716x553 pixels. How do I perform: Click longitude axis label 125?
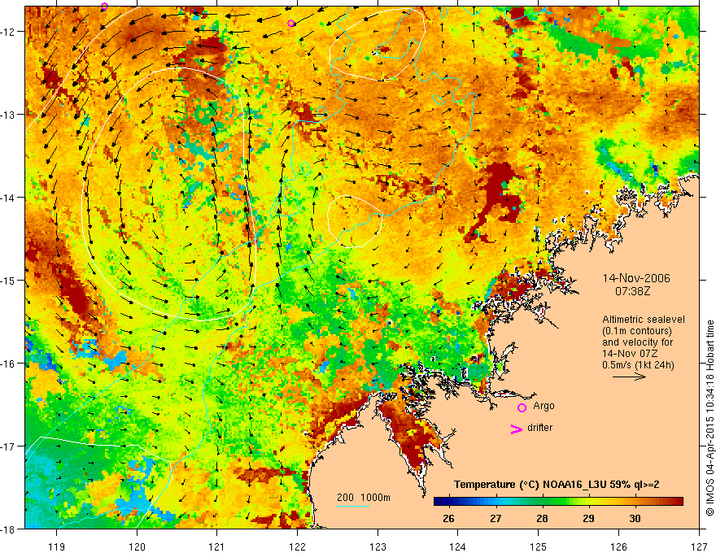point(539,546)
